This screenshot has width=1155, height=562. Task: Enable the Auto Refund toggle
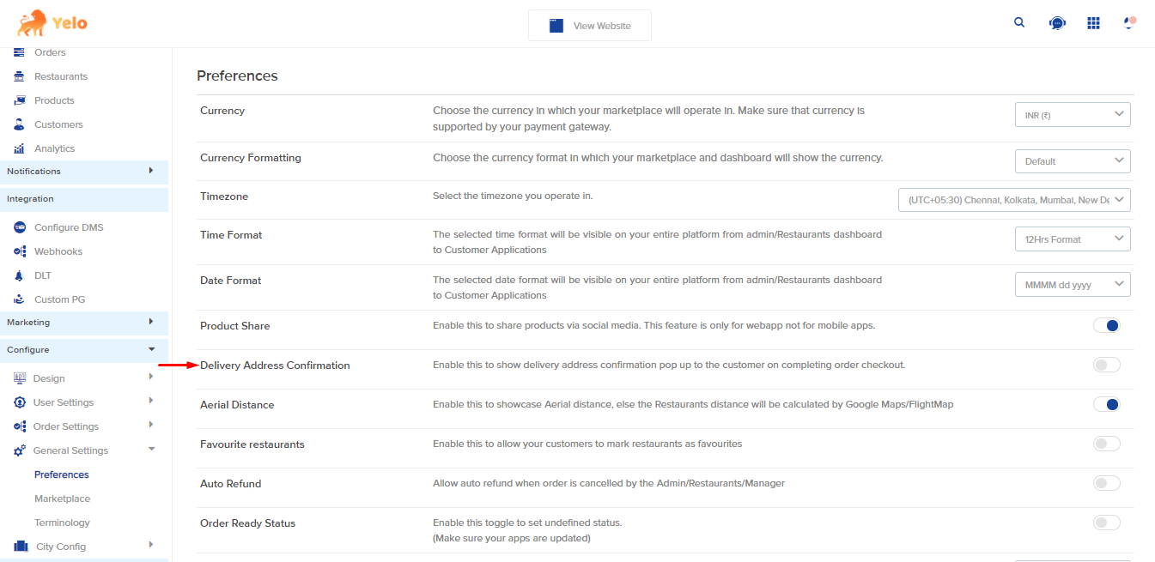(x=1107, y=483)
